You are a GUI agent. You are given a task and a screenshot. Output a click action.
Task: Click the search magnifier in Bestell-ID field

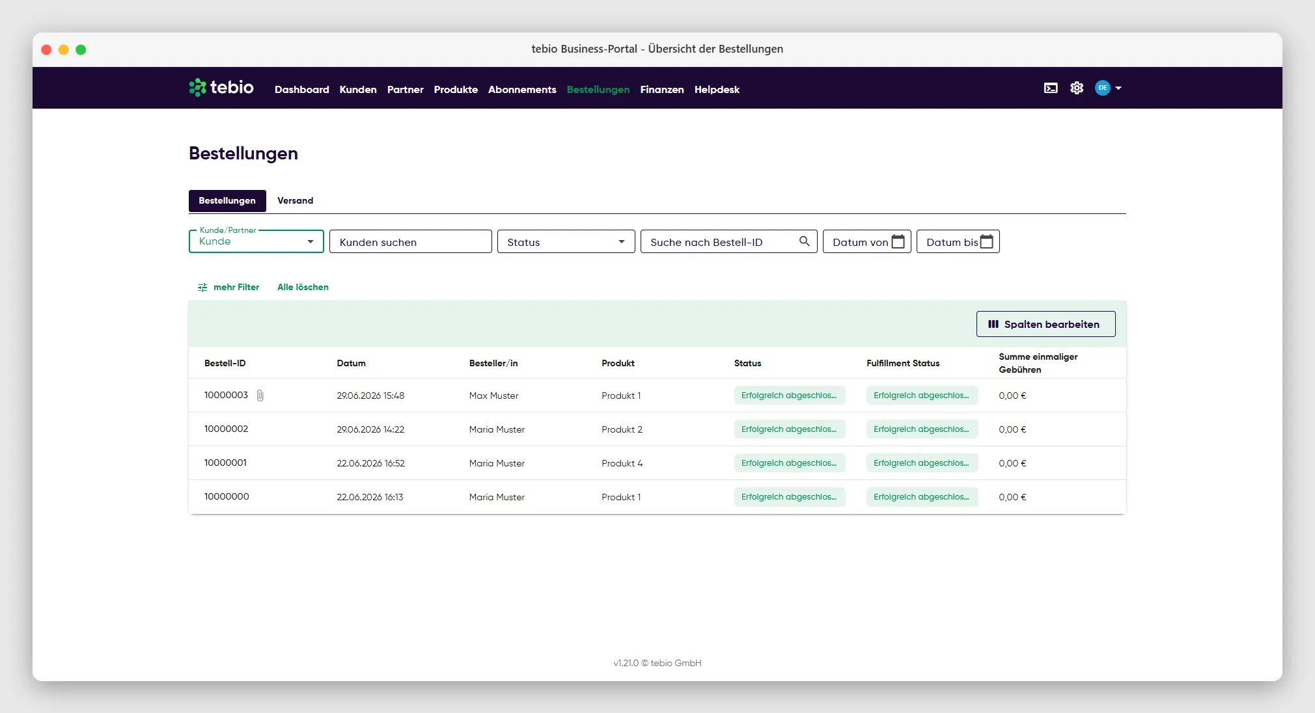coord(805,241)
